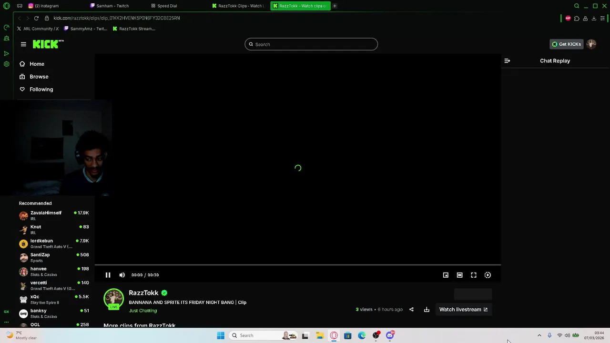This screenshot has width=610, height=343.
Task: Open Microsoft Edge from the taskbar
Action: [x=362, y=335]
